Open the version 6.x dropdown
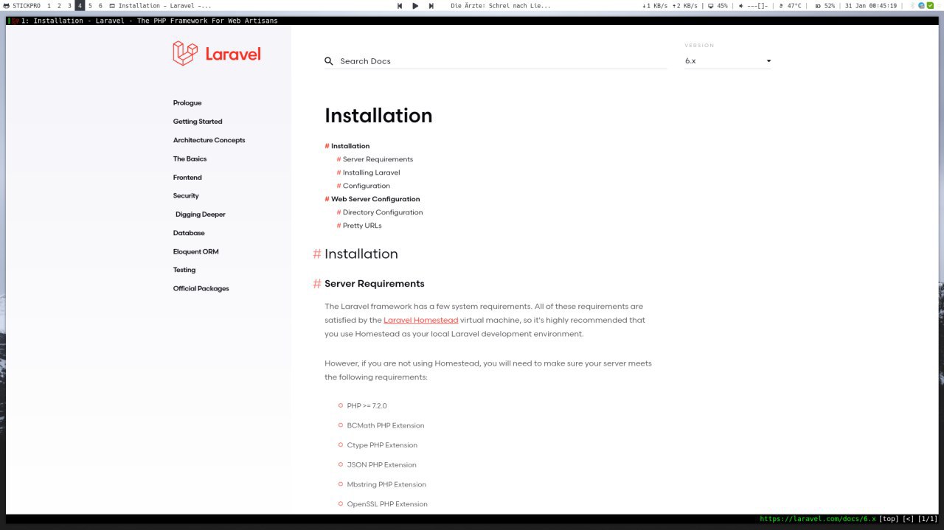 pyautogui.click(x=728, y=60)
